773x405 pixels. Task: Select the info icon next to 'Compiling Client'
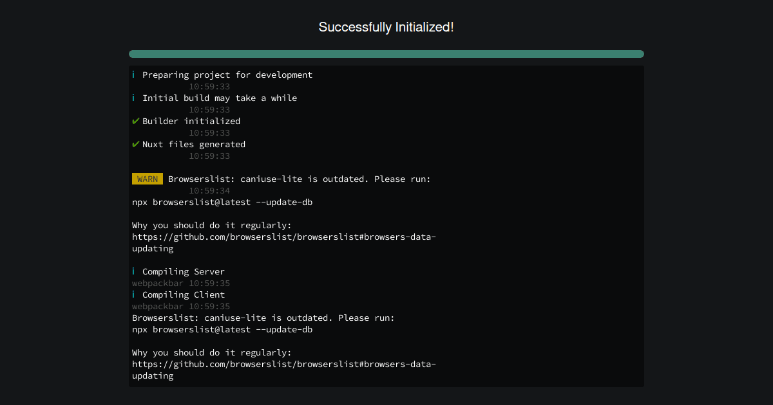point(133,294)
